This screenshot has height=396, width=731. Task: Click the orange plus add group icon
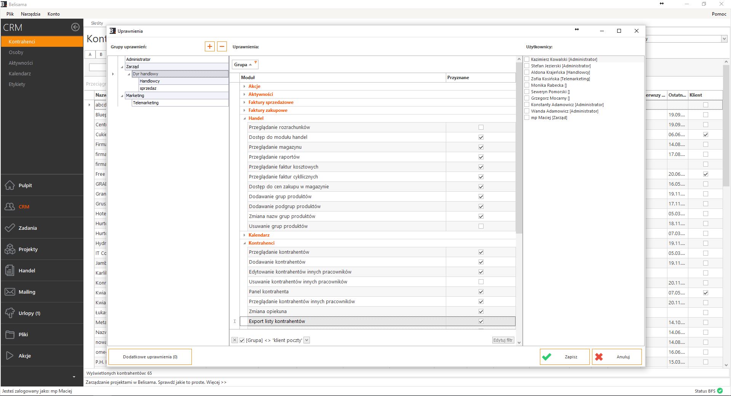point(209,46)
